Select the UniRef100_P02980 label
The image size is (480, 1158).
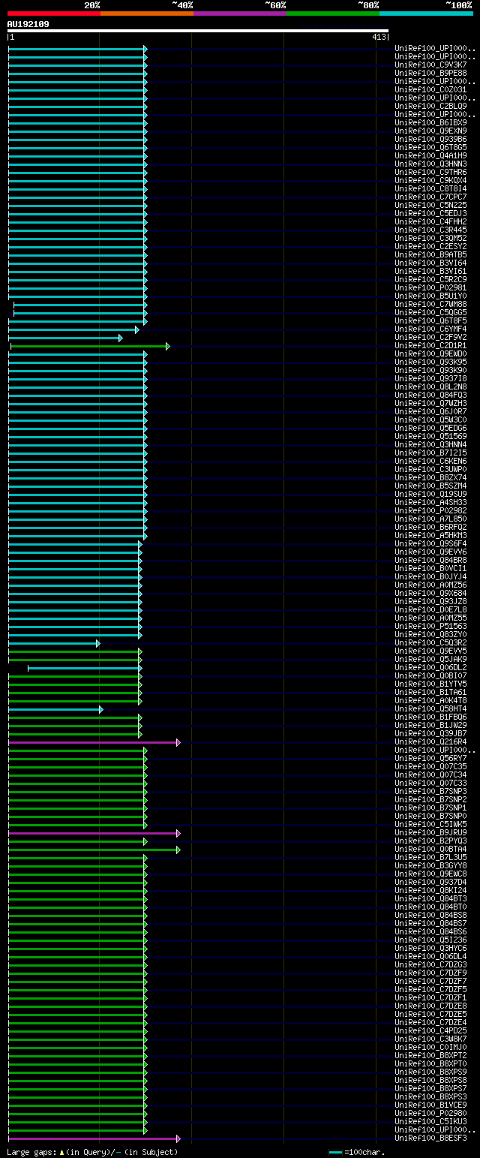[x=430, y=1114]
